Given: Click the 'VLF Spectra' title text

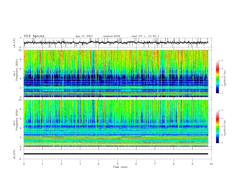Looking at the screenshot, I should (34, 36).
